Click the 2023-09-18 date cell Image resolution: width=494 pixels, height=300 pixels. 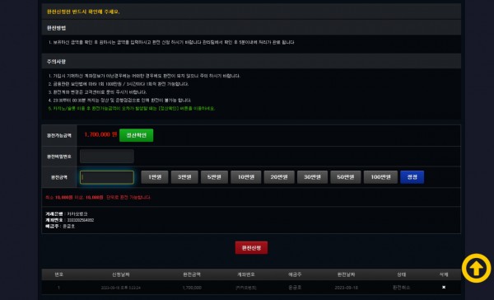(x=346, y=288)
